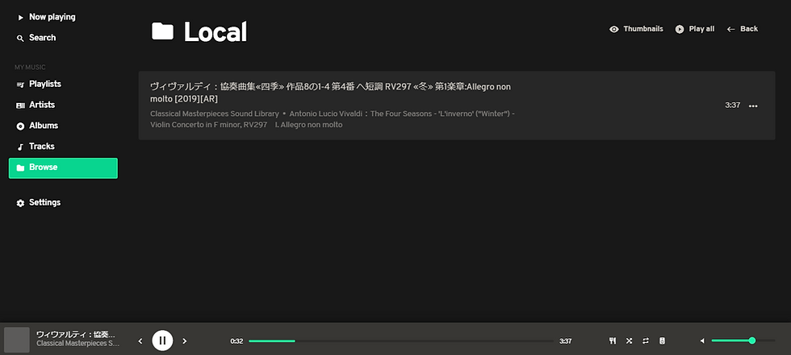
Task: Go Back from the Local folder
Action: point(742,29)
